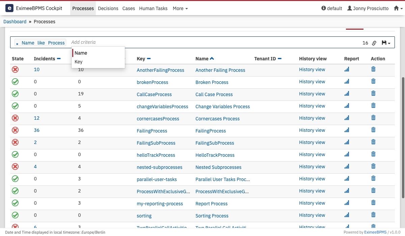Open Jonny Prosciutto user menu
This screenshot has height=236, width=405.
pyautogui.click(x=368, y=8)
